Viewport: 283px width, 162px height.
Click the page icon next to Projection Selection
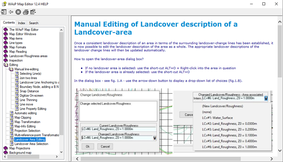click(x=11, y=131)
